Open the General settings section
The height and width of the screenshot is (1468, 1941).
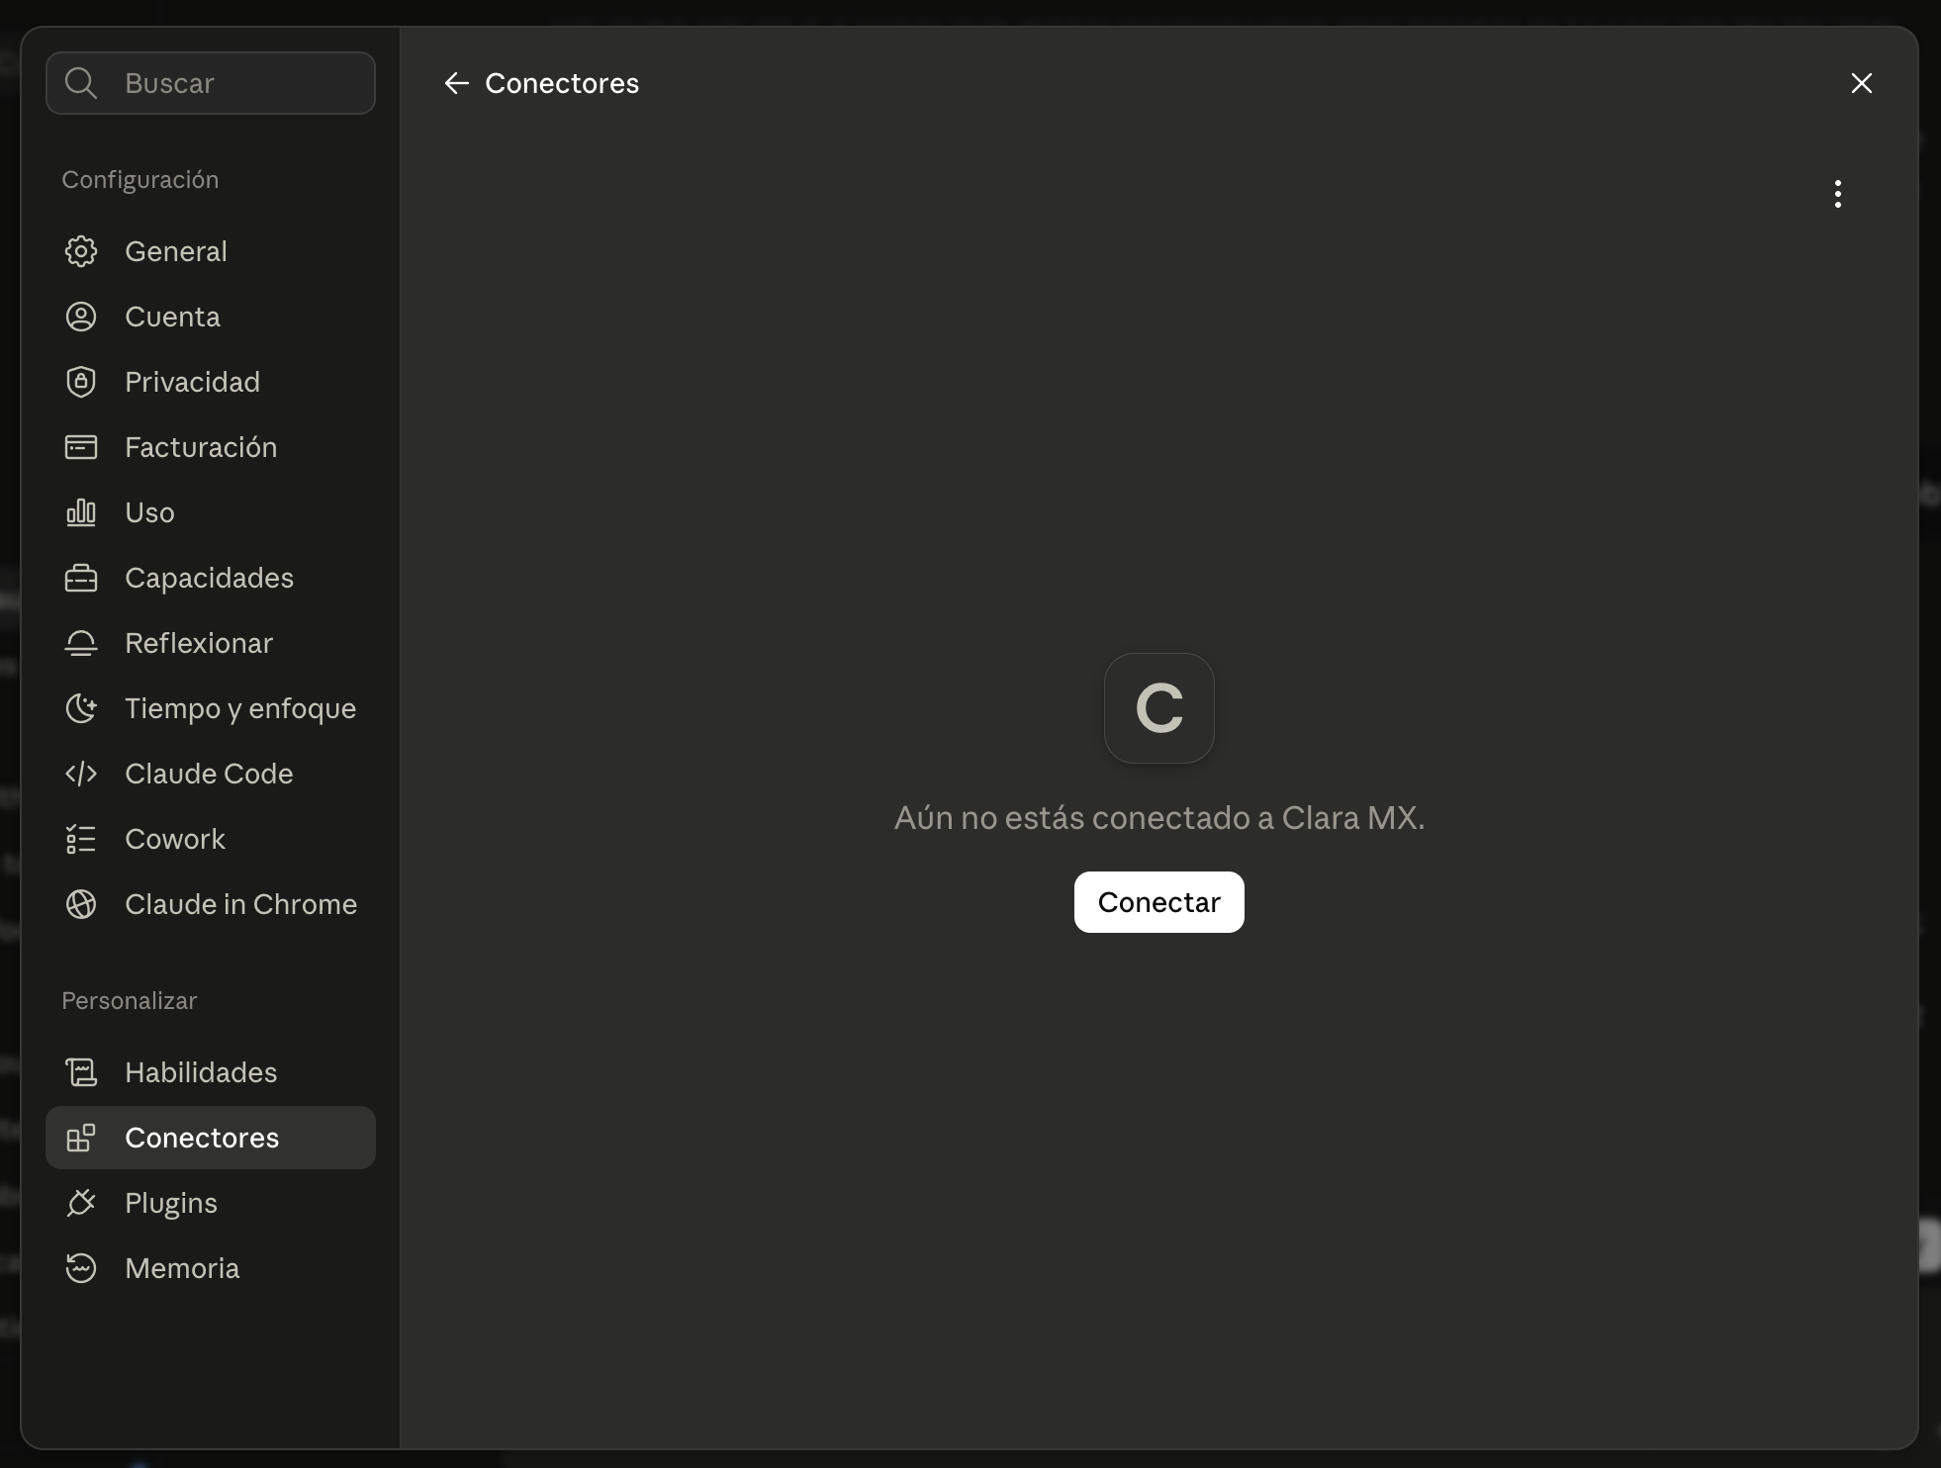[x=211, y=251]
